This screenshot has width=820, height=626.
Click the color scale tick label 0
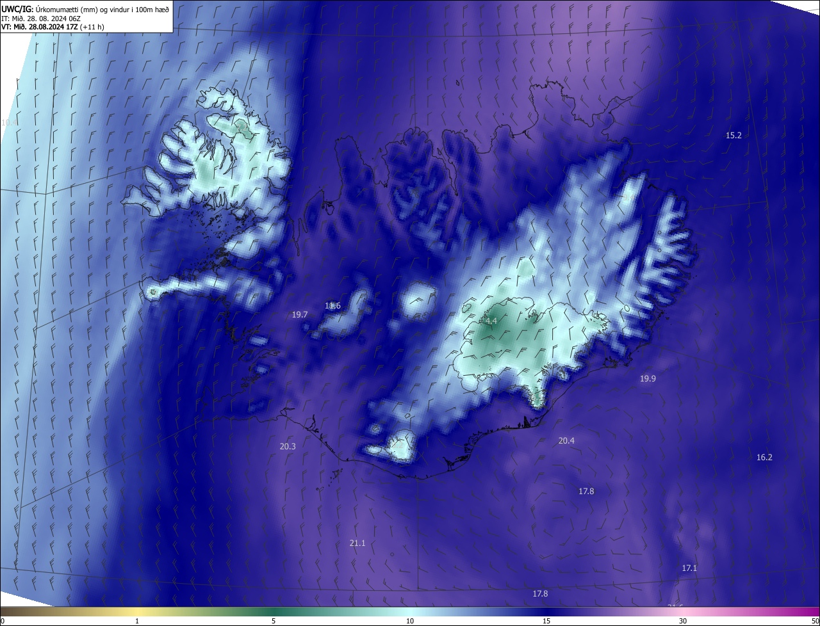(x=3, y=621)
